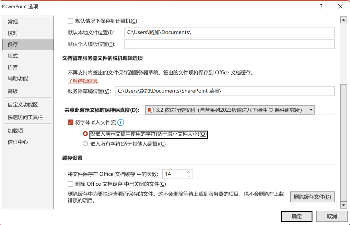Viewport: 350px width, 225px height.
Task: Increase cache days with the stepper up arrow
Action: (188, 172)
